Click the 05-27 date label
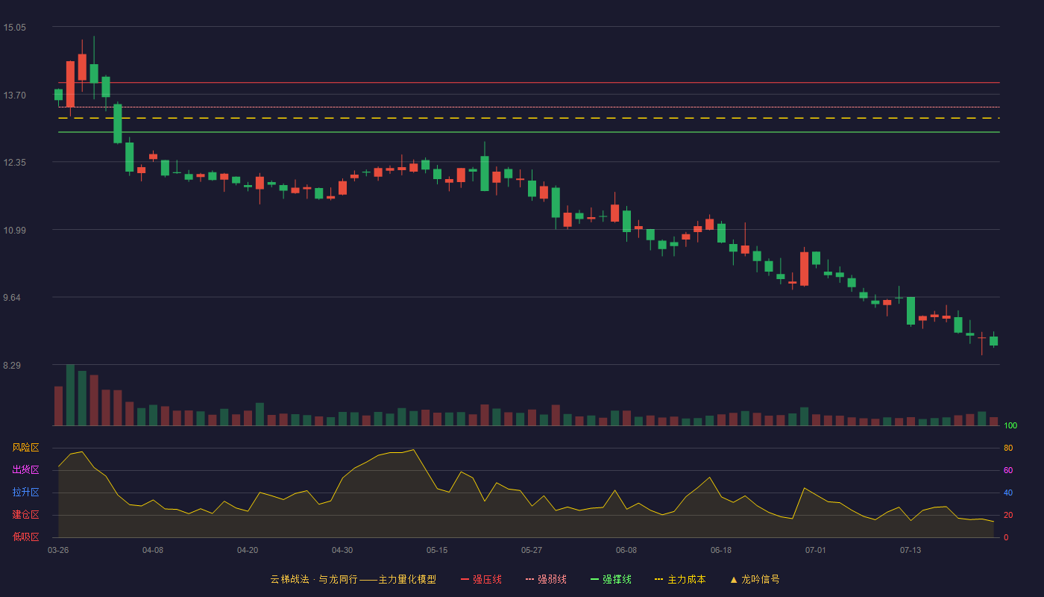 (532, 550)
